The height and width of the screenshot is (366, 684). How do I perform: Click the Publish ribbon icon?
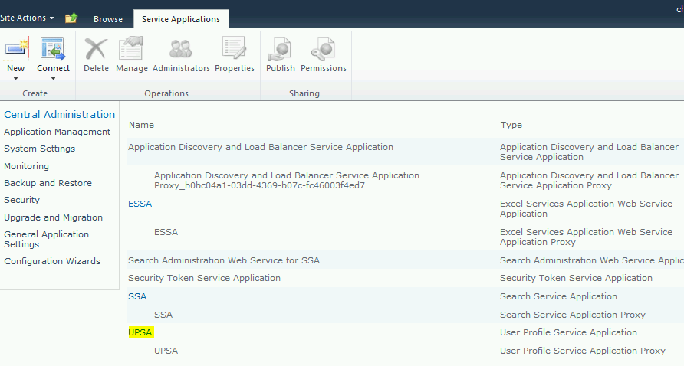tap(280, 51)
